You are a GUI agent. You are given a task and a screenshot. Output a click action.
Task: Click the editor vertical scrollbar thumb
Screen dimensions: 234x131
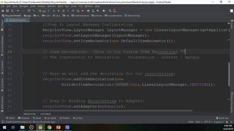(229, 74)
